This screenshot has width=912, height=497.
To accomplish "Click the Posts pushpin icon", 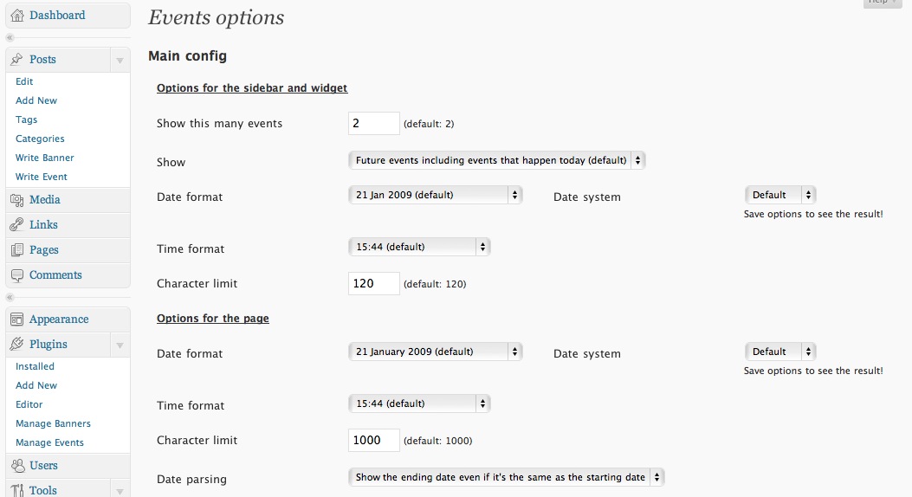I will [17, 60].
